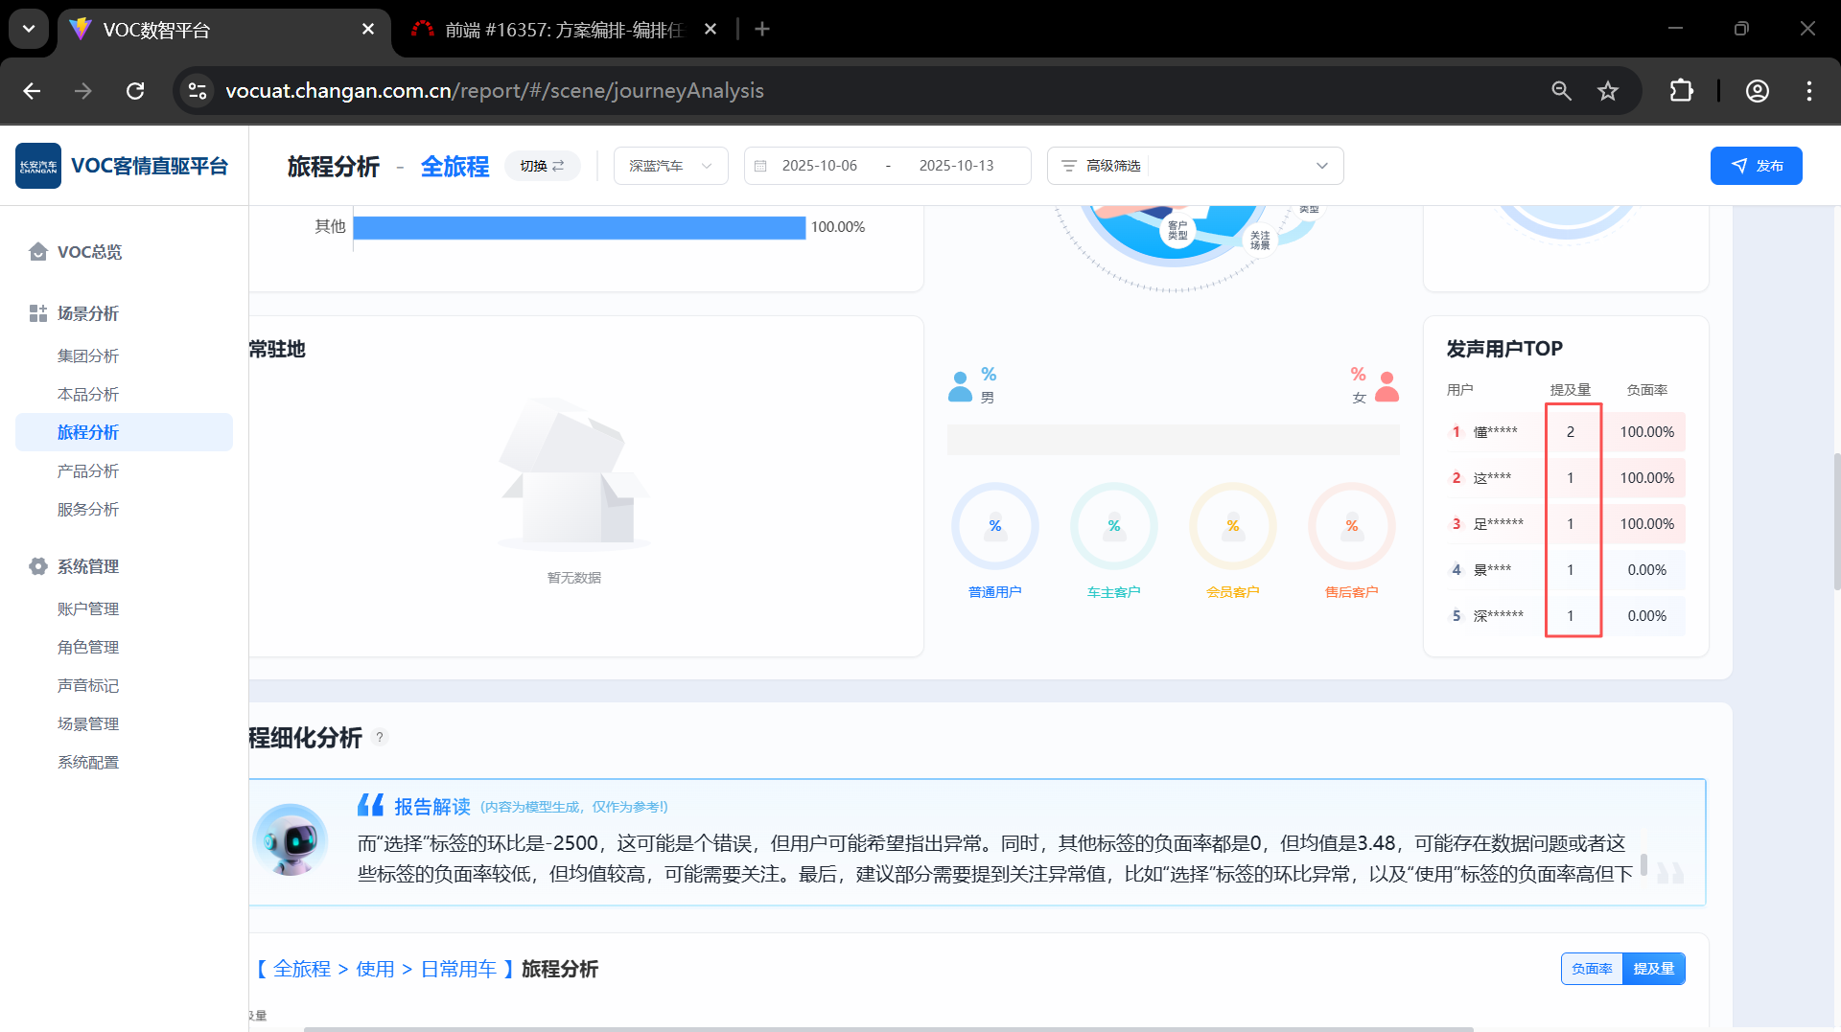
Task: Open the browser extensions puzzle icon
Action: 1681,91
